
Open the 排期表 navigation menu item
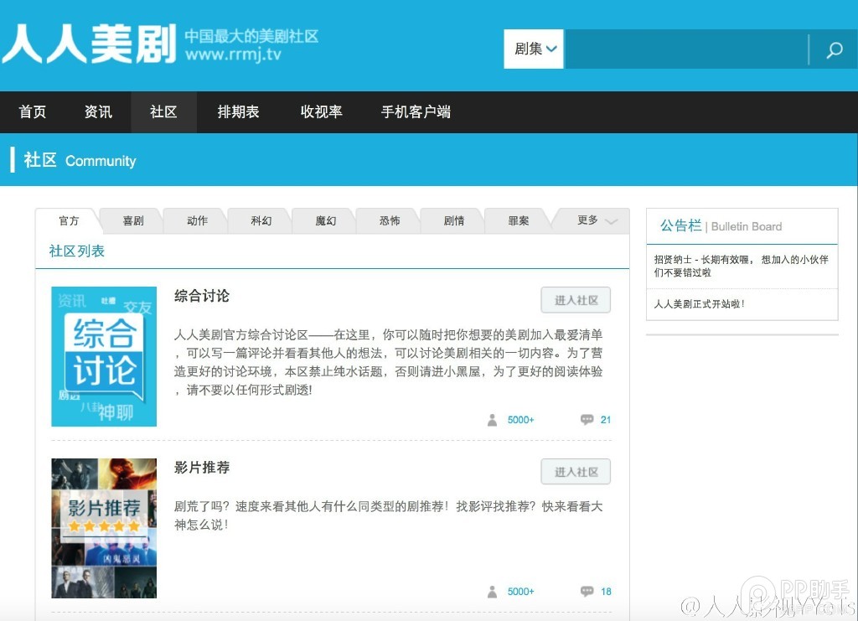pyautogui.click(x=238, y=111)
